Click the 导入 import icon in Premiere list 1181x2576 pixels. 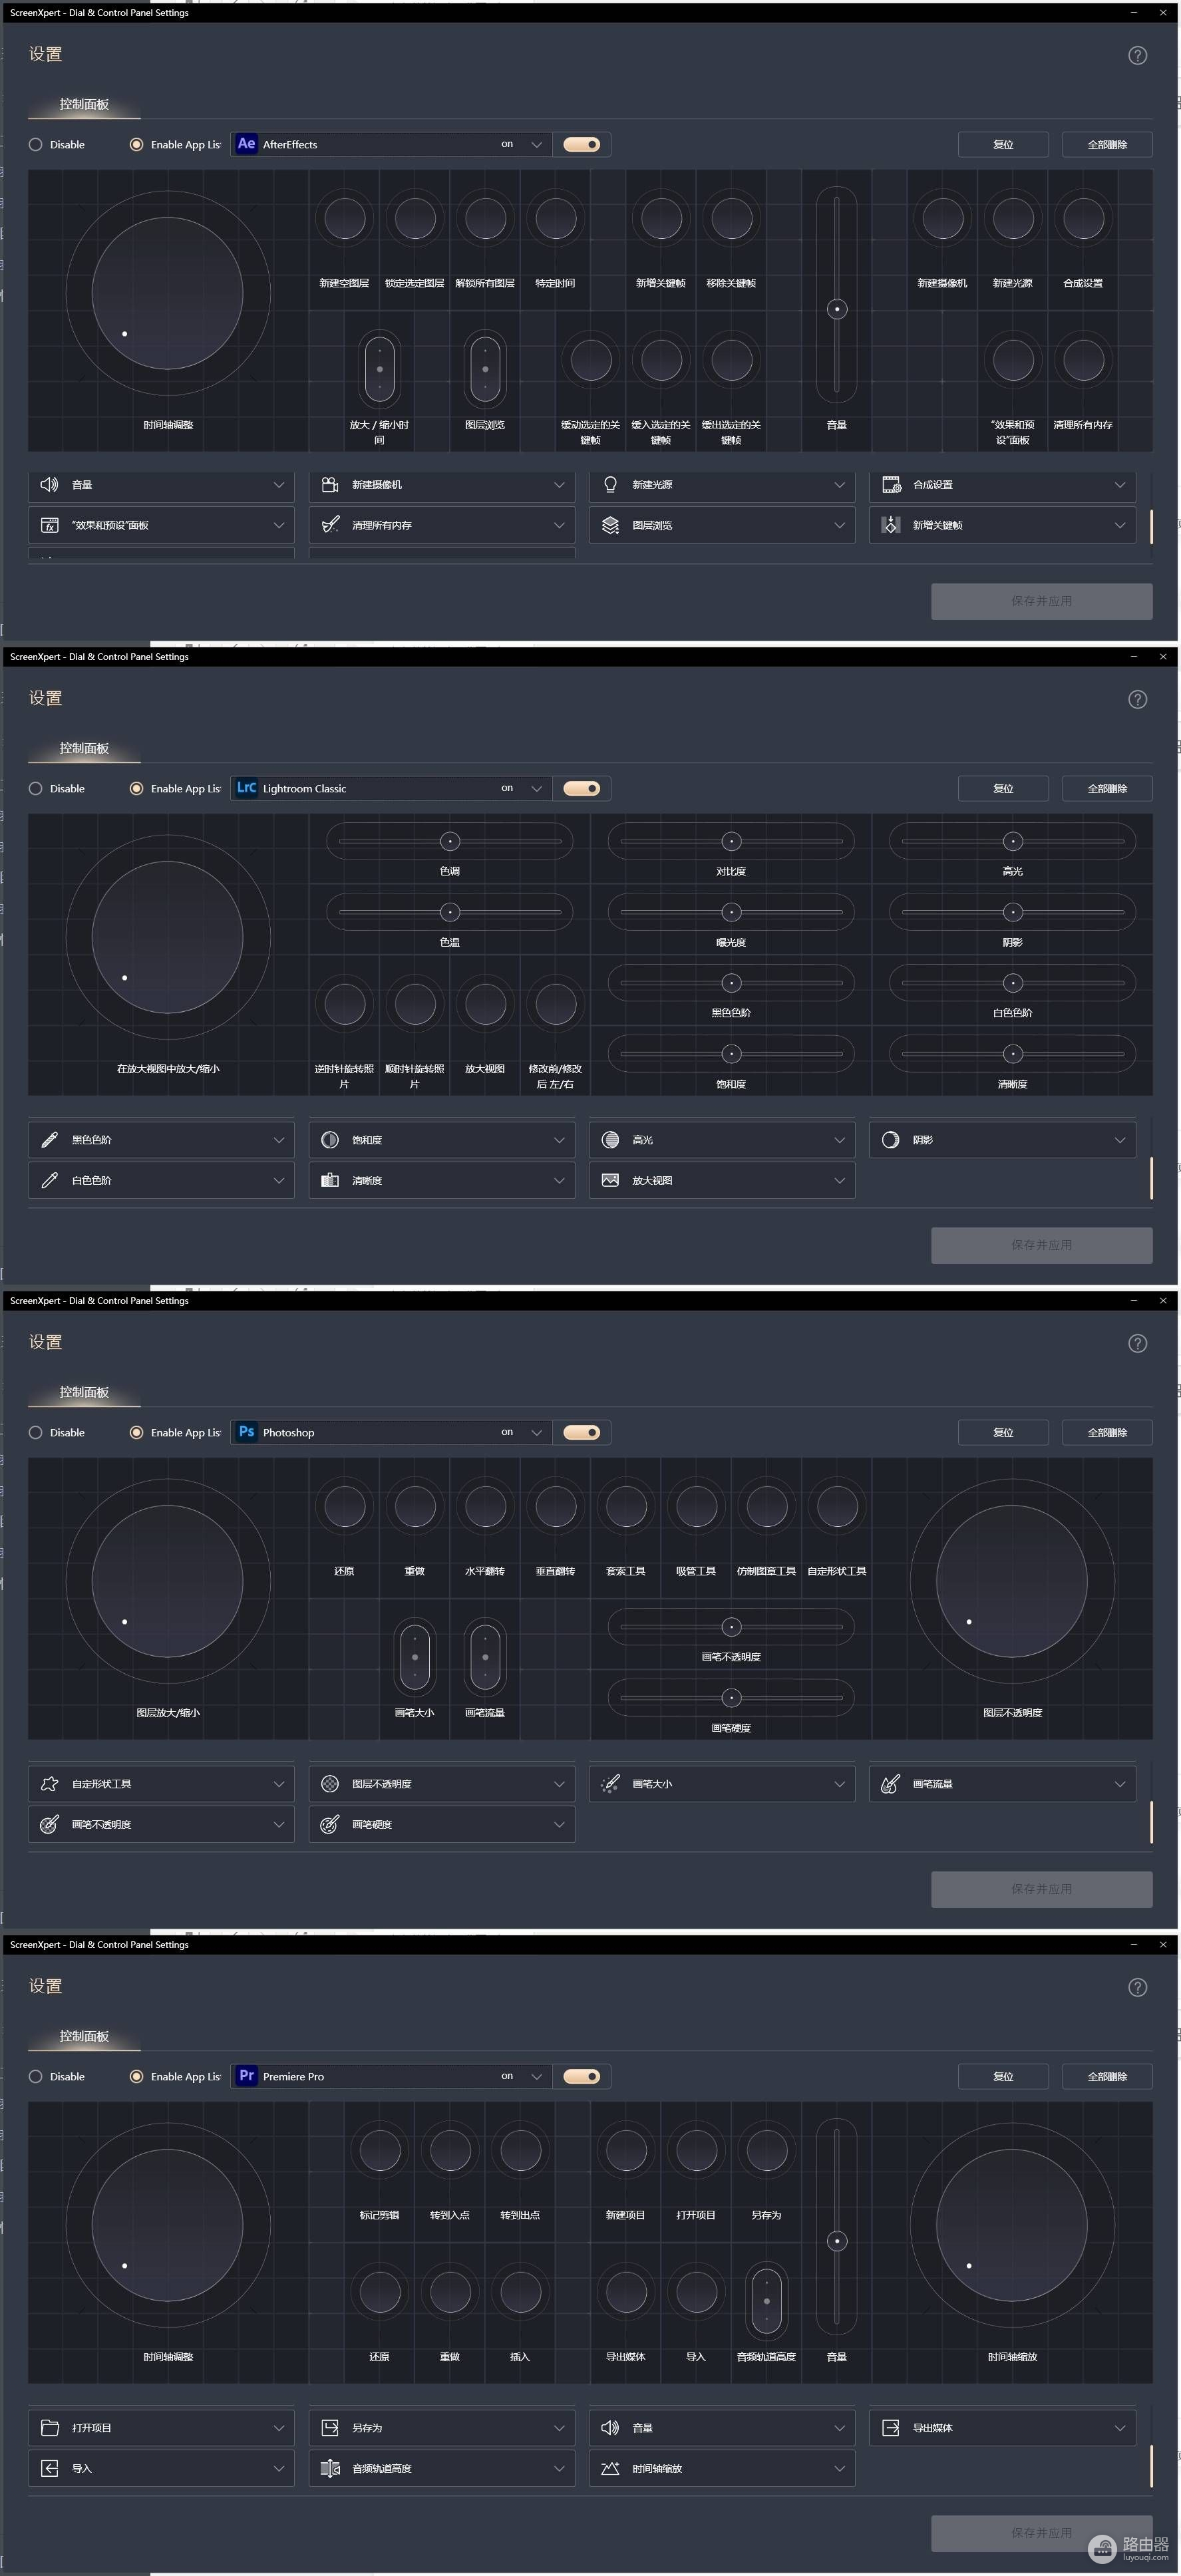point(49,2468)
